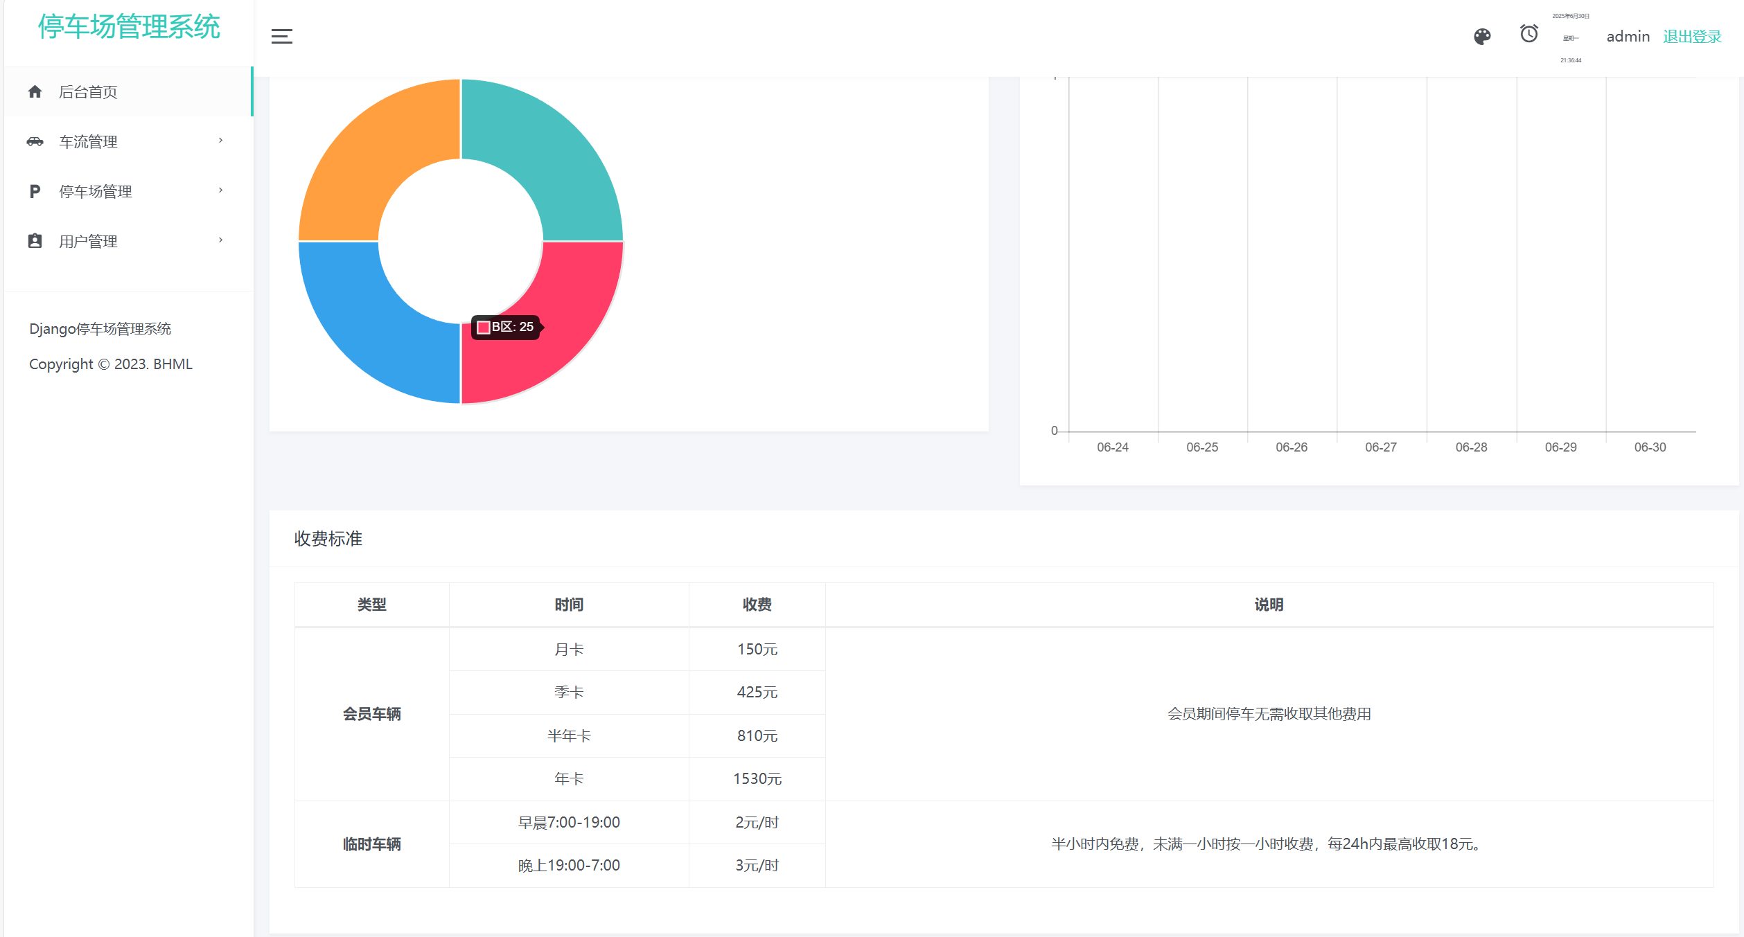Click the 2元/时 fee cell
Screen dimensions: 1744x937
click(757, 823)
